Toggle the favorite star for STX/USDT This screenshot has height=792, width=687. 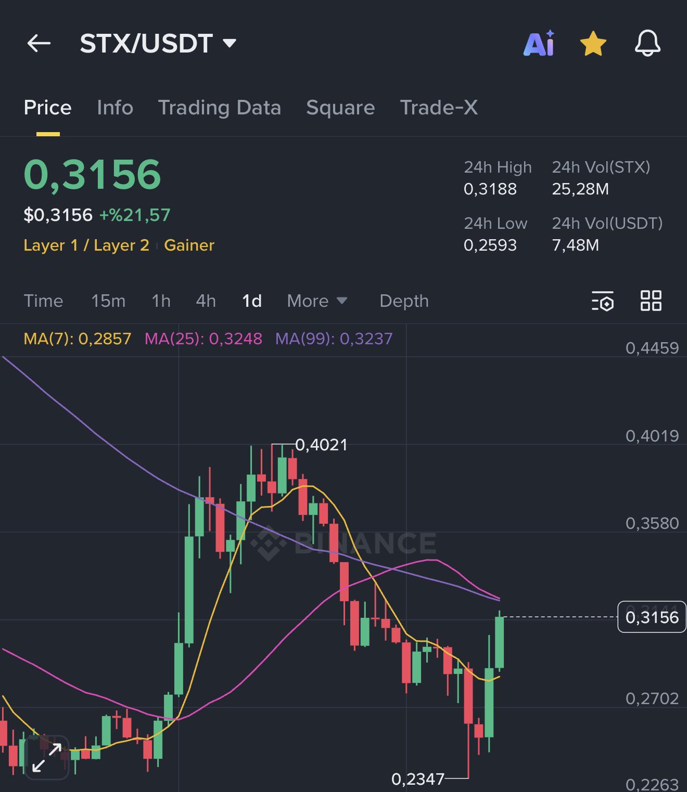[593, 44]
